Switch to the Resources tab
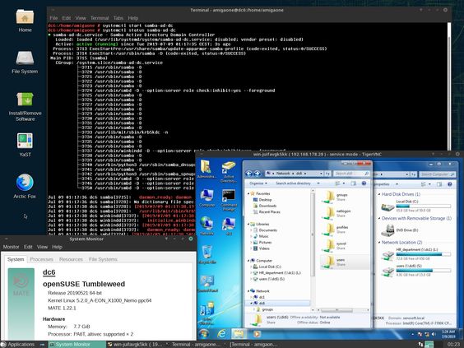 click(x=71, y=259)
